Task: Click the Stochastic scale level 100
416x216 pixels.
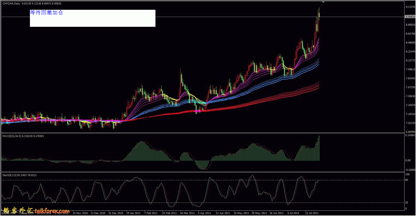Action: point(408,174)
